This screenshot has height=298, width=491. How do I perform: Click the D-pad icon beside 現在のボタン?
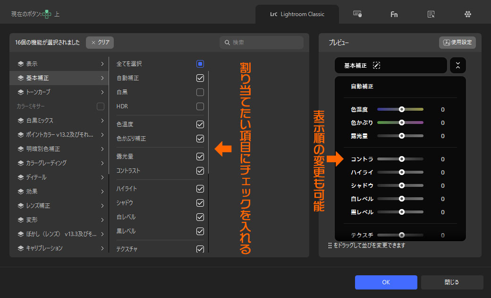coord(47,14)
